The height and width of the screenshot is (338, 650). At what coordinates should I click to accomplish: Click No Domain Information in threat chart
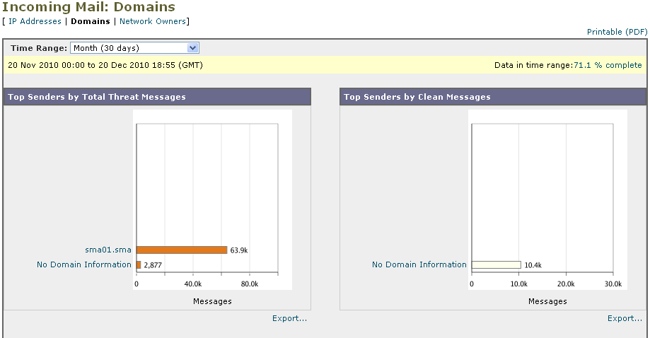pyautogui.click(x=84, y=264)
